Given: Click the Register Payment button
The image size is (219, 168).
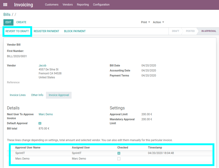Looking at the screenshot, I should point(46,31).
